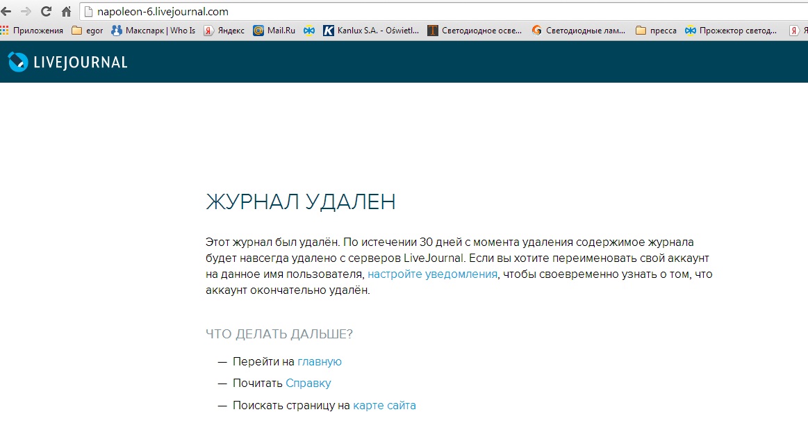The height and width of the screenshot is (437, 808).
Task: Open the Справку help link
Action: point(308,384)
